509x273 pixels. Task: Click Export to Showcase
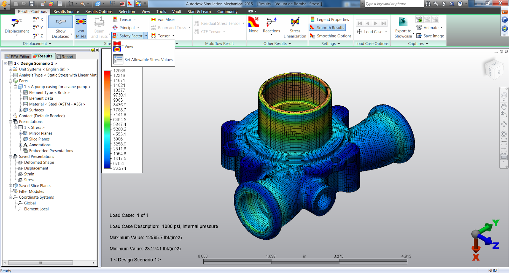pyautogui.click(x=403, y=28)
